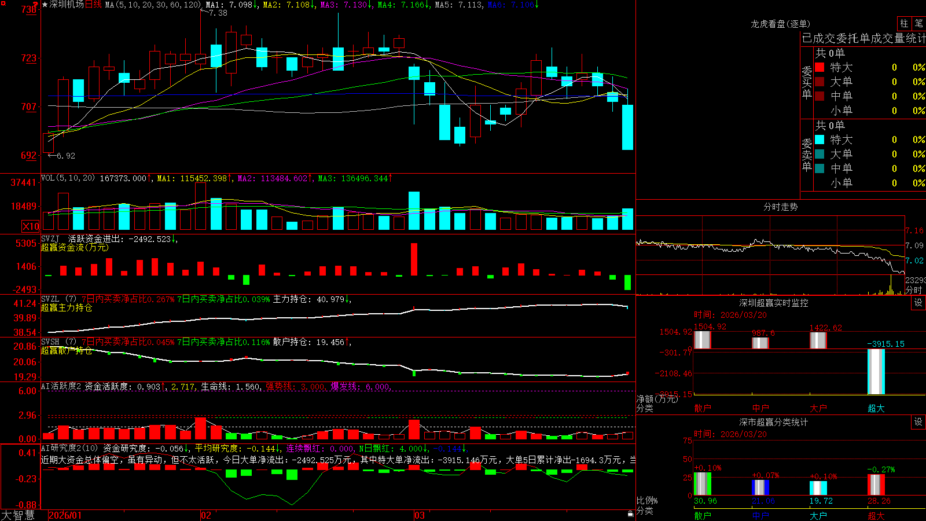The height and width of the screenshot is (521, 926).
Task: Click the 6.92 low price annotation
Action: (x=66, y=156)
